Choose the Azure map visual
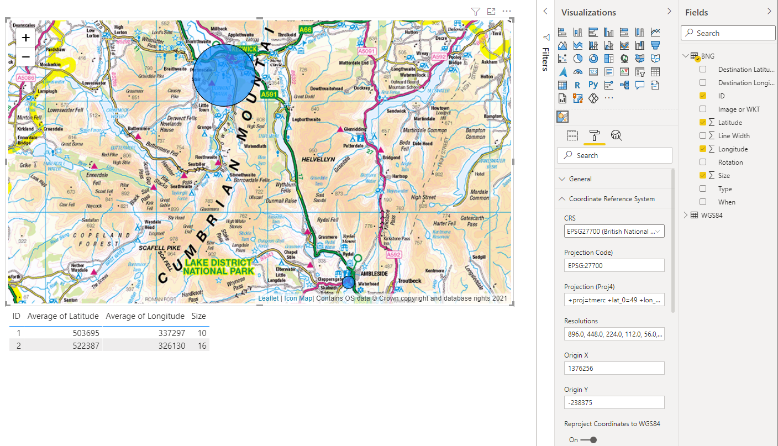Screen dimensions: 778x446 (563, 72)
